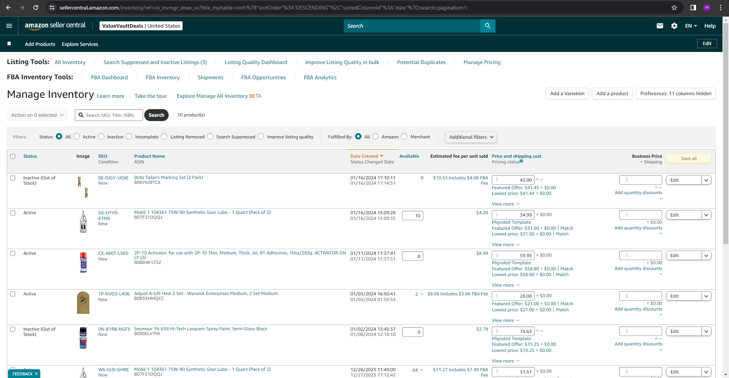This screenshot has height=378, width=729.
Task: Close the Feedback tab with the X
Action: [36, 374]
